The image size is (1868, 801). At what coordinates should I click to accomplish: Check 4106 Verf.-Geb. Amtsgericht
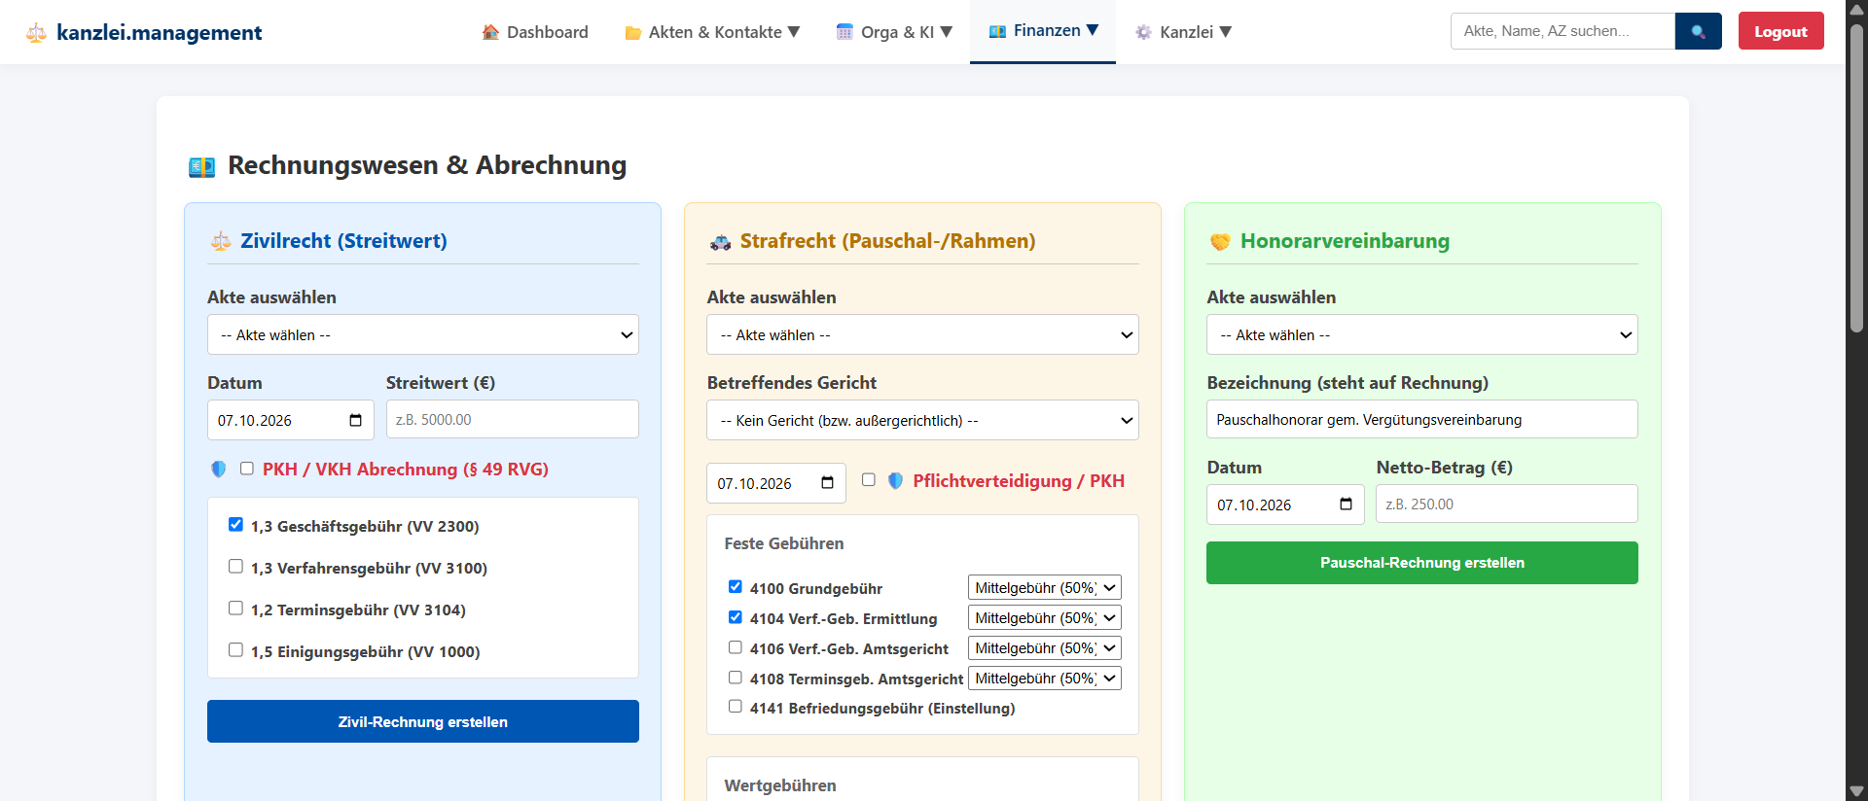[736, 646]
